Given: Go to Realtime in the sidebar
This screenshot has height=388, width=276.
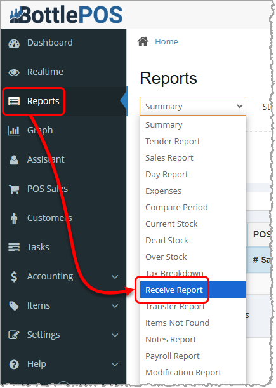Looking at the screenshot, I should pyautogui.click(x=45, y=72).
